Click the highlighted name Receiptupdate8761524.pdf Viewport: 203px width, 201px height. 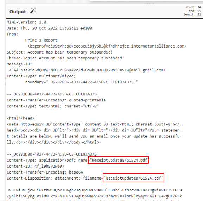pos(118,160)
